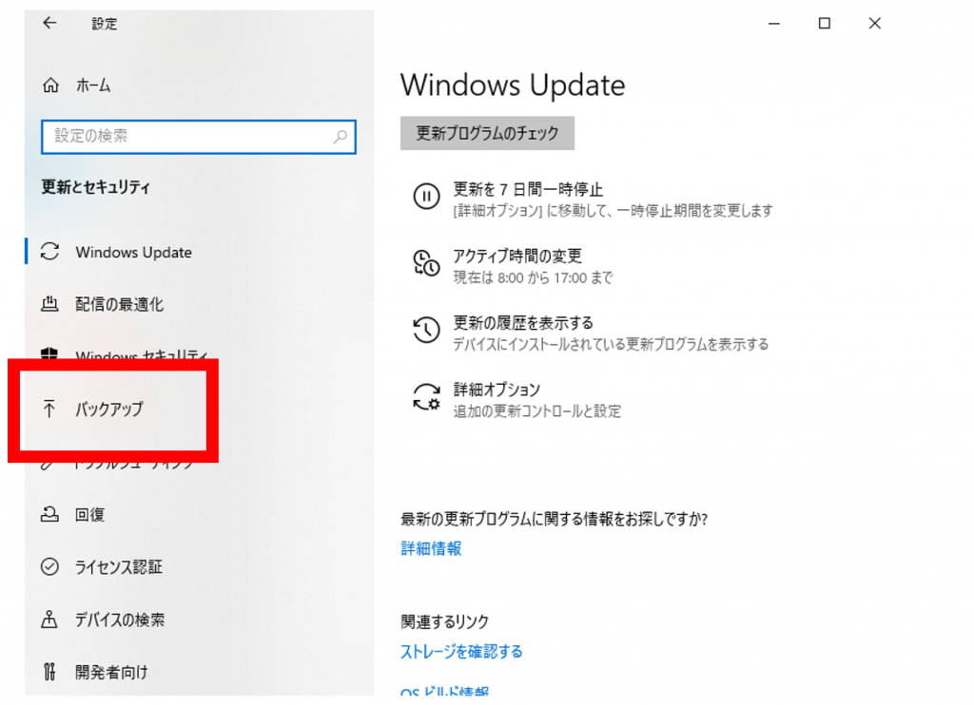Click the バックアップ upload arrow icon

click(x=49, y=410)
